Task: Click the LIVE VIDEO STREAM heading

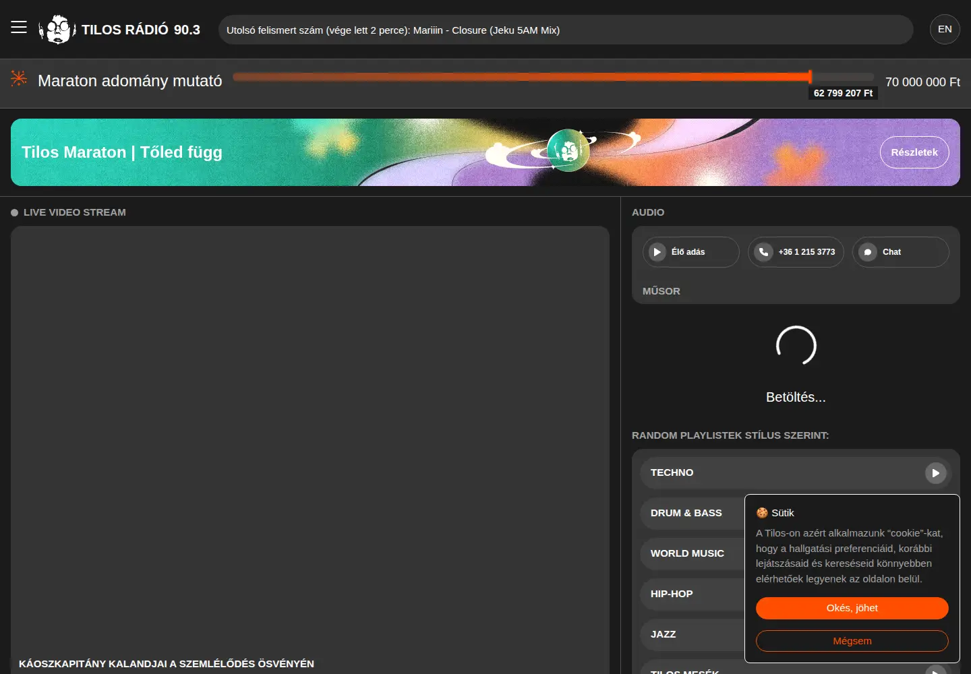Action: click(75, 212)
